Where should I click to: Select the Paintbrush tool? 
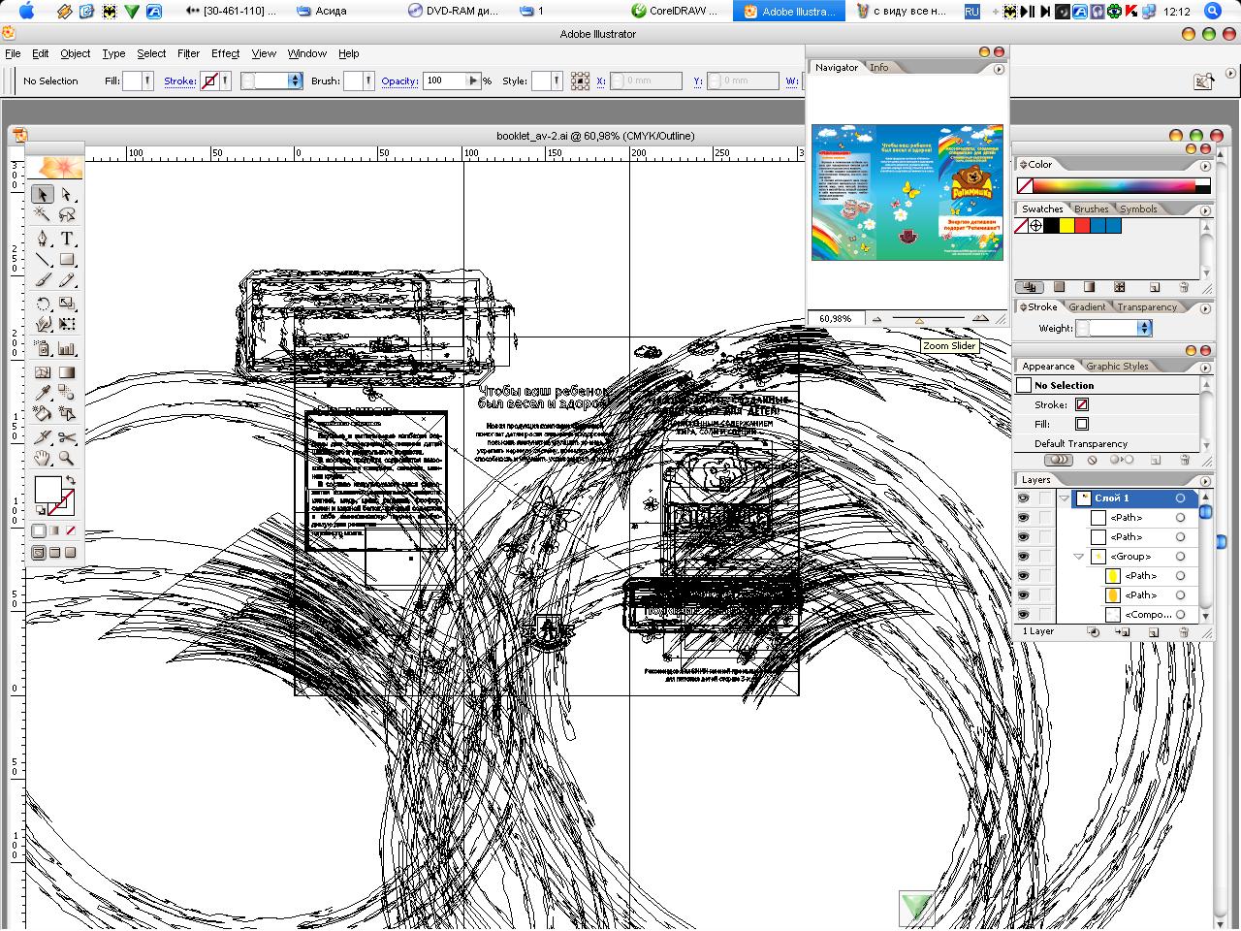click(43, 279)
